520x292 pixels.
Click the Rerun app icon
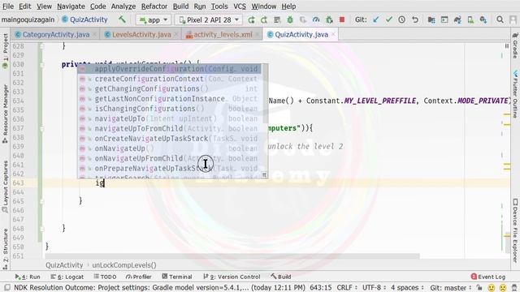tap(251, 19)
